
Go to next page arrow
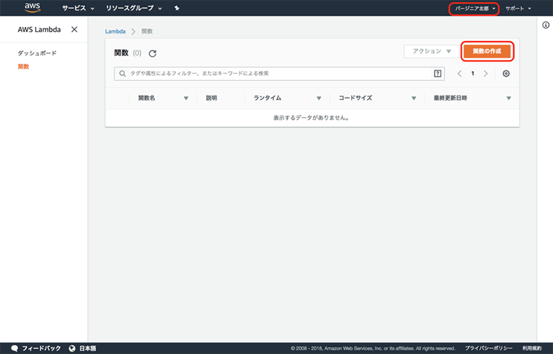[486, 73]
